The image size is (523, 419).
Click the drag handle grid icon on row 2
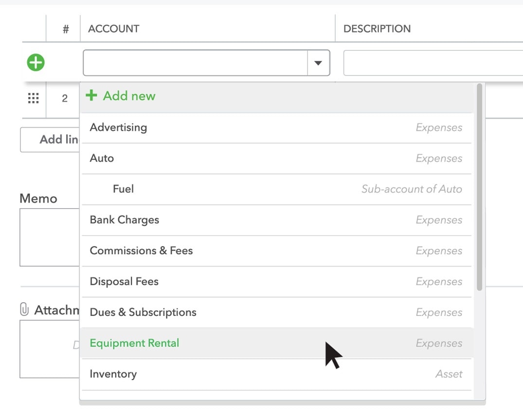click(34, 98)
